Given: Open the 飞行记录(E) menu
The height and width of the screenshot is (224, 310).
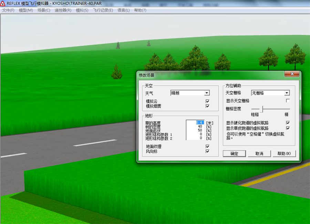Looking at the screenshot, I should (103, 10).
